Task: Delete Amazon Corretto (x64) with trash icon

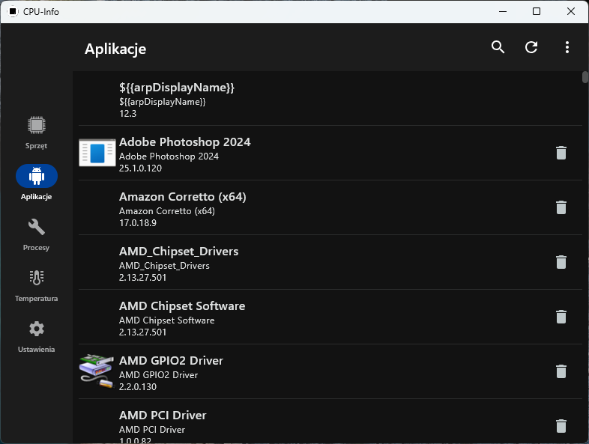Action: [561, 207]
